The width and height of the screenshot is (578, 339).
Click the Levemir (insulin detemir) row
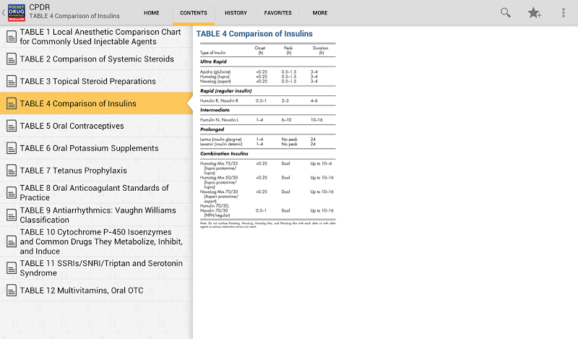click(x=267, y=145)
